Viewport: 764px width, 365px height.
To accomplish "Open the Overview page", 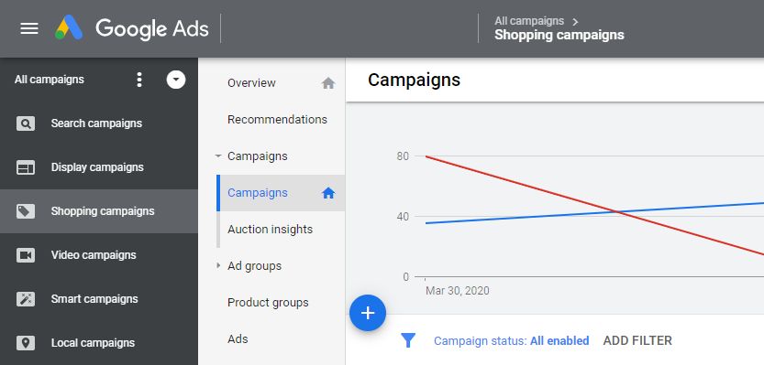I will [251, 83].
